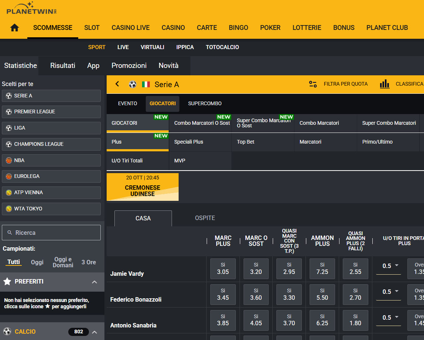424x340 pixels.
Task: Click the Filtra per quota sliders icon
Action: point(313,84)
